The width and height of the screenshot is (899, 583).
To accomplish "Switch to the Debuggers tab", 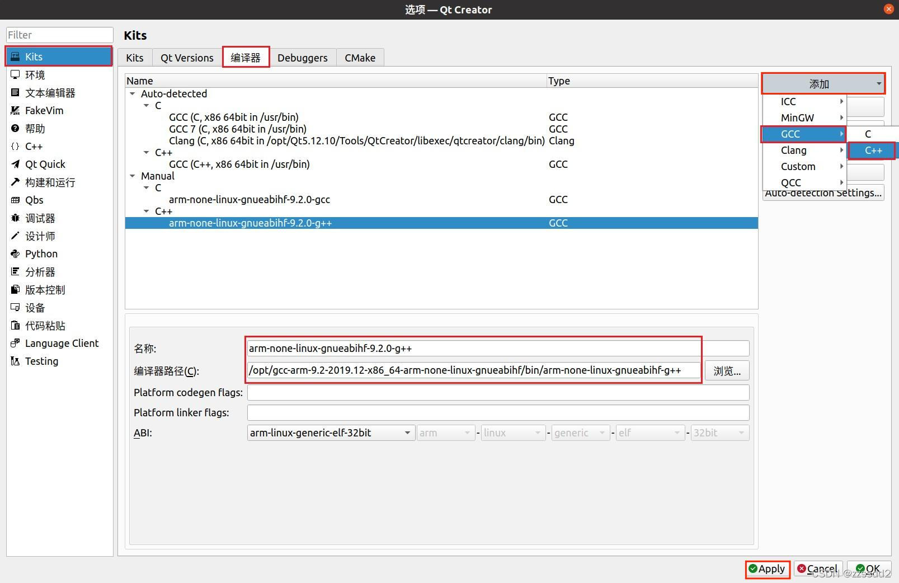I will point(303,58).
